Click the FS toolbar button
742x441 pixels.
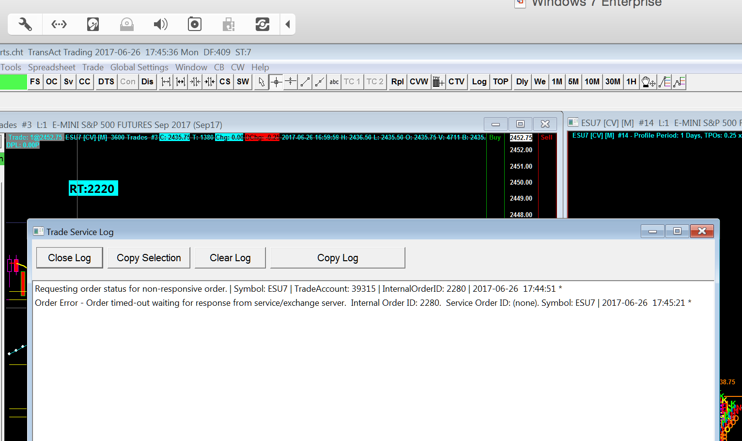[x=35, y=82]
